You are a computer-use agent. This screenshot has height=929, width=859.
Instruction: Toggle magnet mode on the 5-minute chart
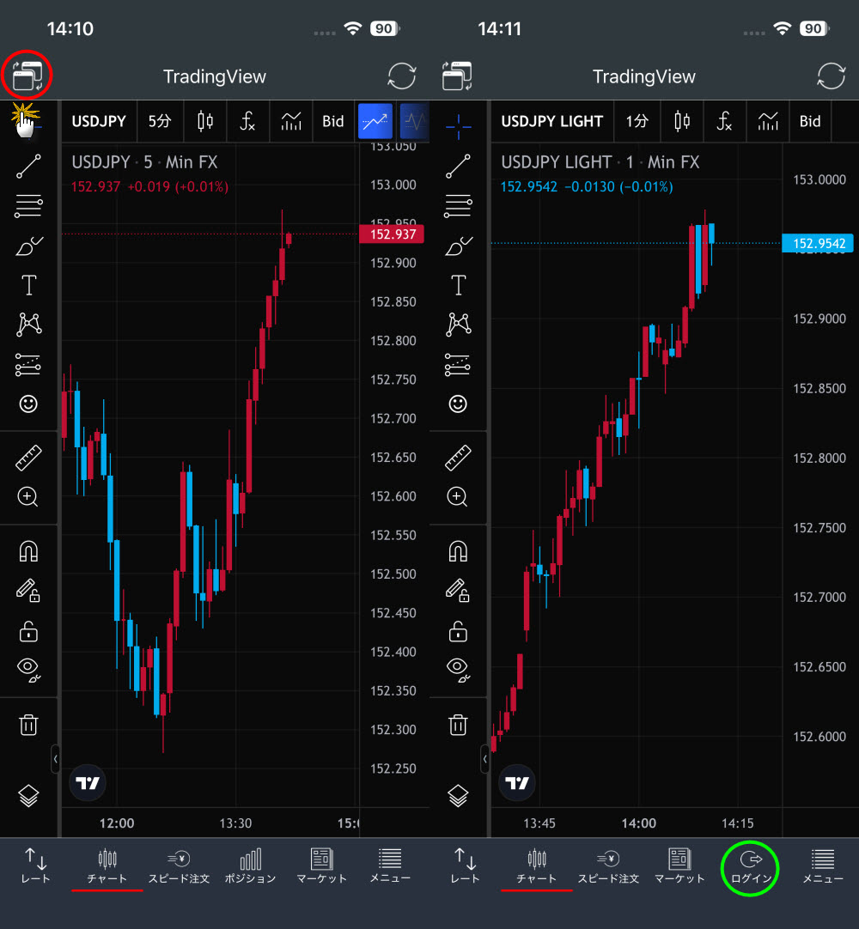tap(29, 551)
